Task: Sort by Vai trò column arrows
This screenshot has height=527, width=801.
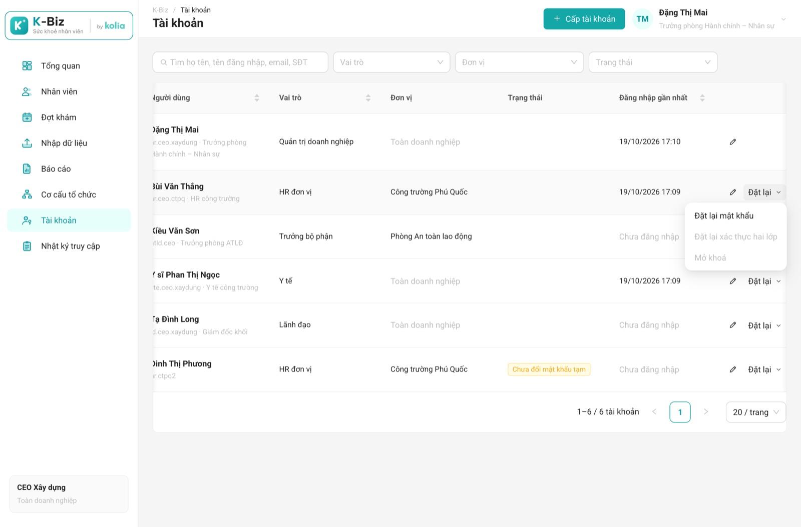Action: (368, 98)
